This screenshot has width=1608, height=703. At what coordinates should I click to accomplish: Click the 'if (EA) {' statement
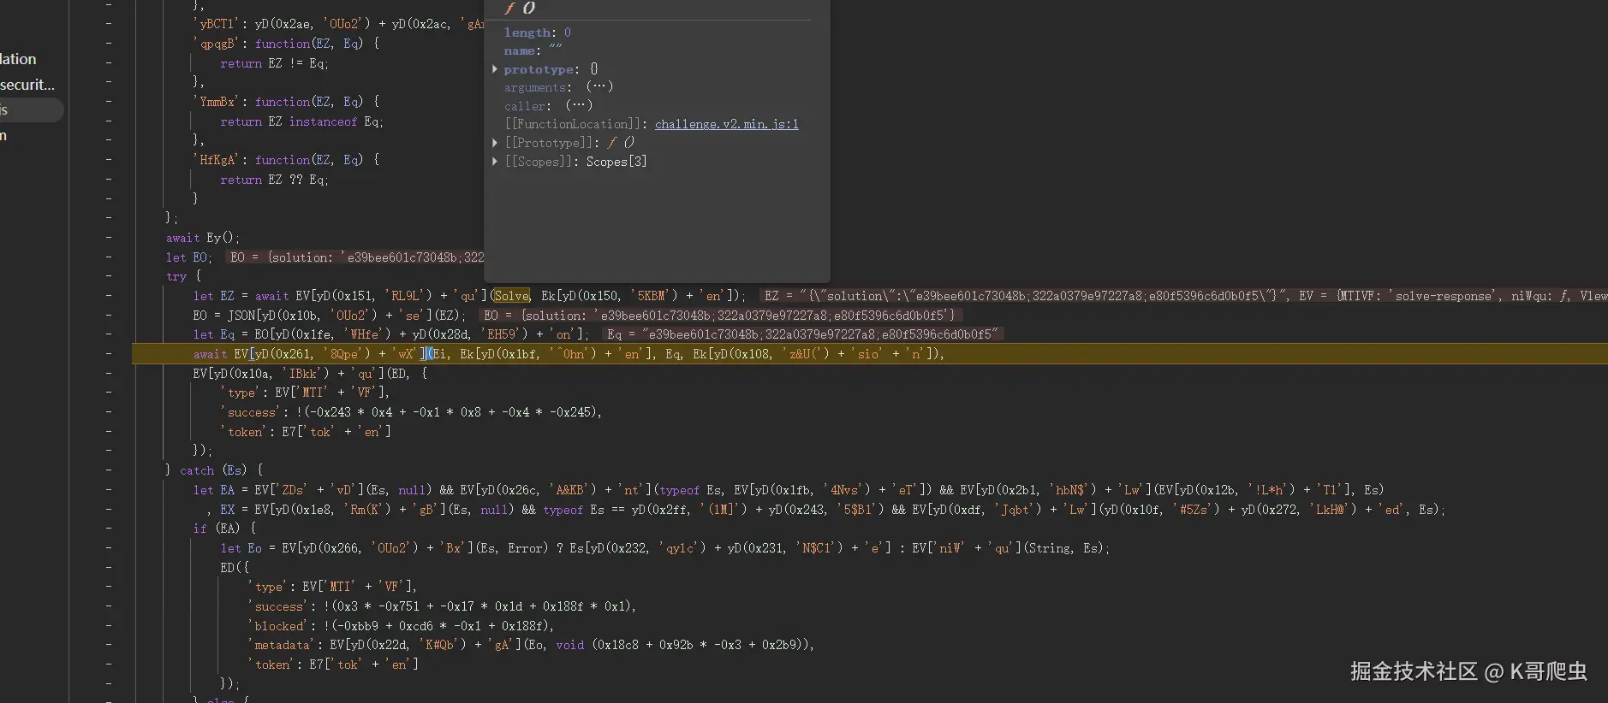point(224,529)
